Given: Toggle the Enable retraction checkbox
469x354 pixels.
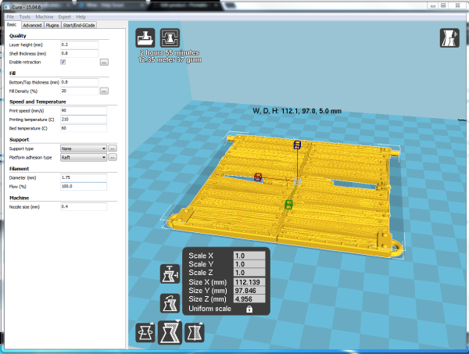Looking at the screenshot, I should 63,62.
